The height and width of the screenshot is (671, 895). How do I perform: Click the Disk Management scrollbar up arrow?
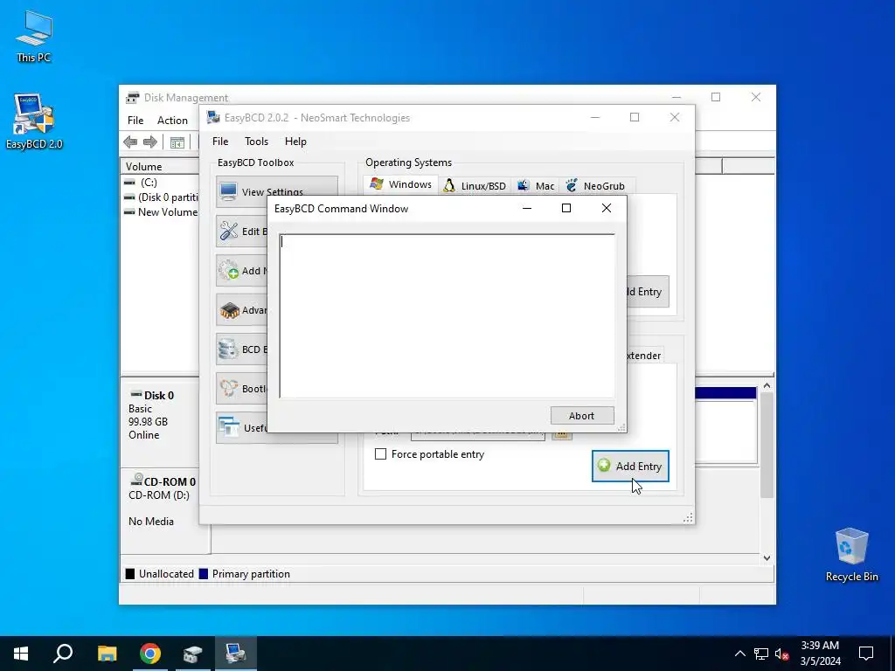pyautogui.click(x=767, y=385)
